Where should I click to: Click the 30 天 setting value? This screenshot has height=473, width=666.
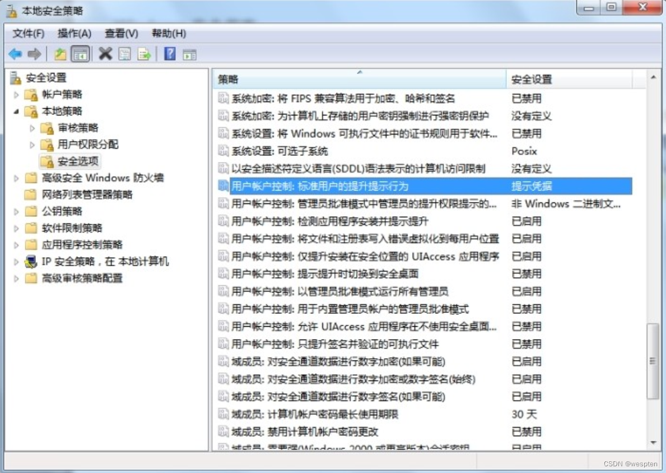(x=524, y=414)
